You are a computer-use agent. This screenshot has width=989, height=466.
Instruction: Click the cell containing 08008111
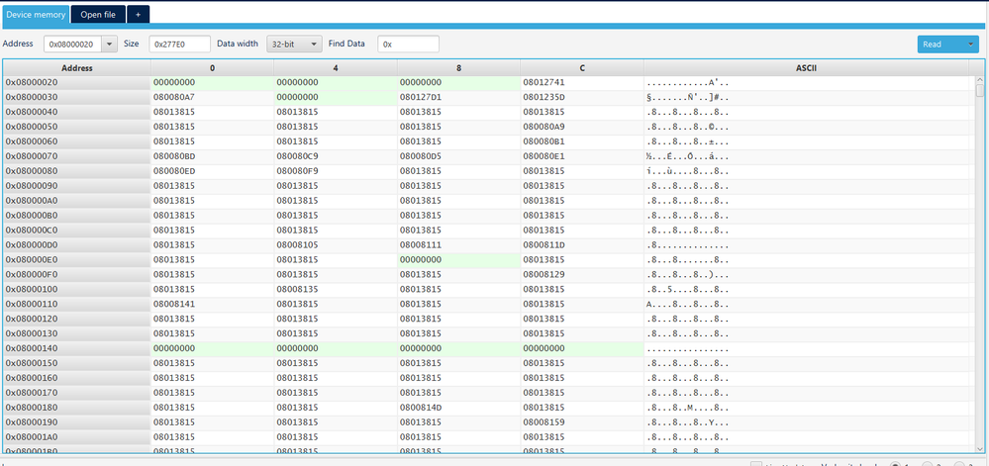458,245
